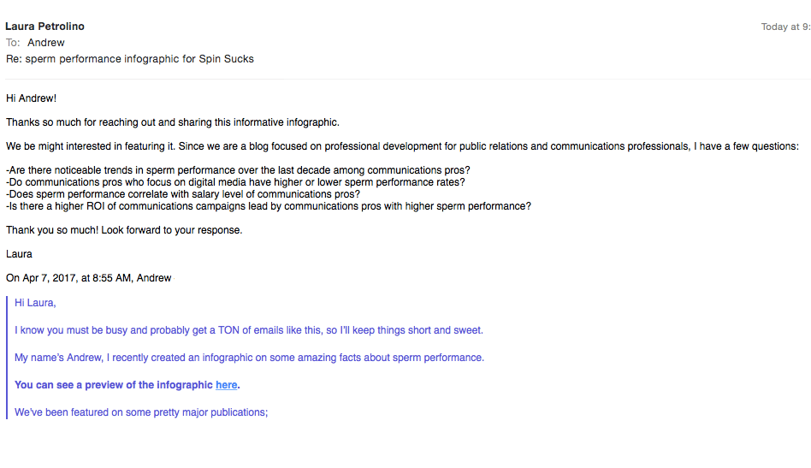The image size is (811, 468).
Task: Click the question about noticeable trends
Action: point(238,170)
